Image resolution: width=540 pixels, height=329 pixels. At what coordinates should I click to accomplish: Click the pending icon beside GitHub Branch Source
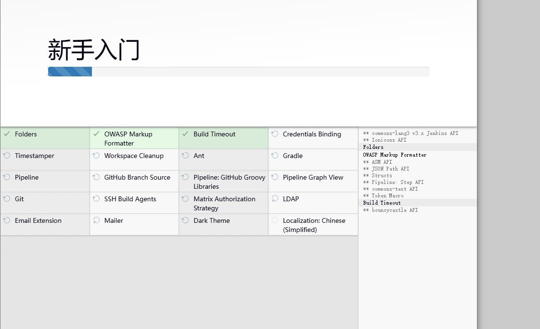pyautogui.click(x=96, y=177)
